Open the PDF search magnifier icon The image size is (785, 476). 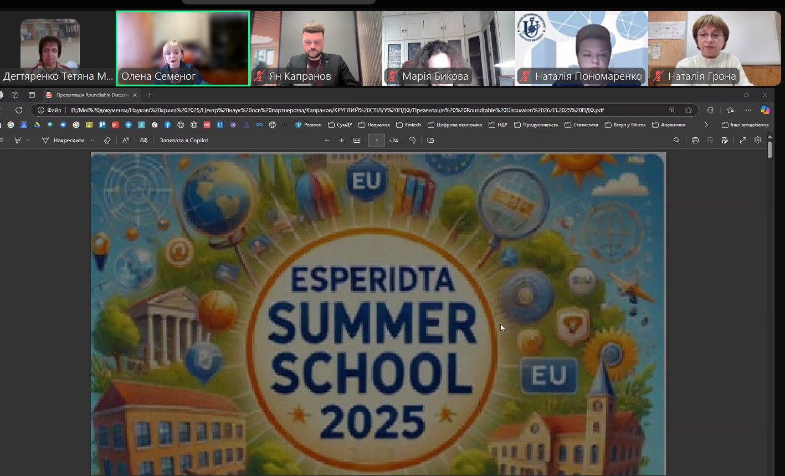[x=676, y=141]
